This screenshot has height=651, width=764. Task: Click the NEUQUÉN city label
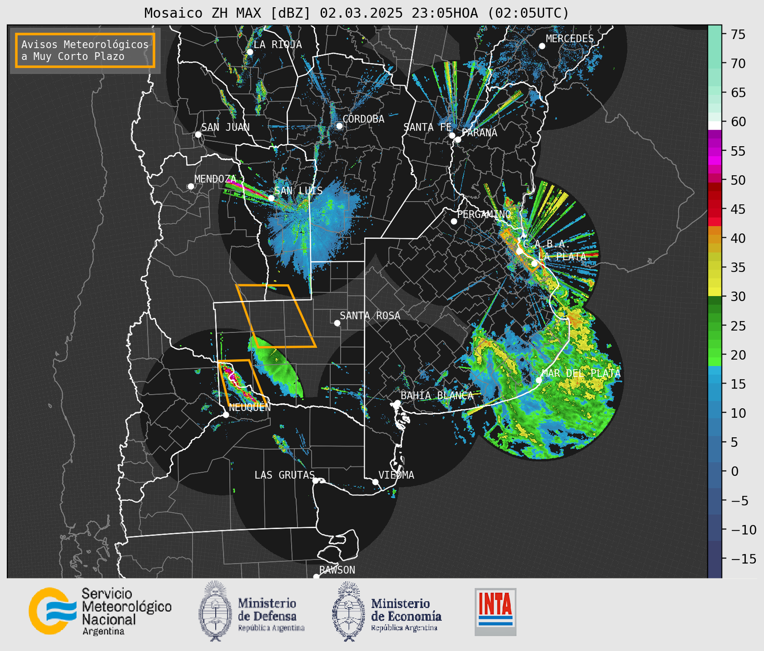(x=250, y=407)
